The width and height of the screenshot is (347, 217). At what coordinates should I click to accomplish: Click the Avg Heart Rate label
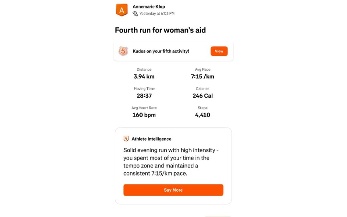point(144,108)
